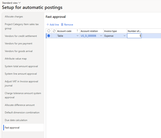The height and width of the screenshot is (138, 161).
Task: Open the Standard view dropdown
Action: 11,3
